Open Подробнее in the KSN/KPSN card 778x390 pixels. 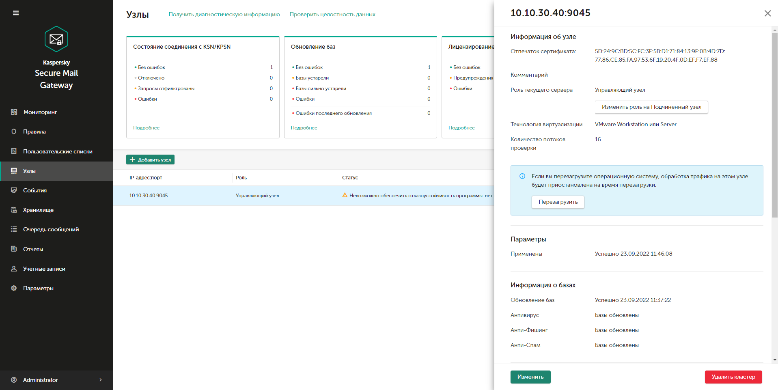point(146,127)
